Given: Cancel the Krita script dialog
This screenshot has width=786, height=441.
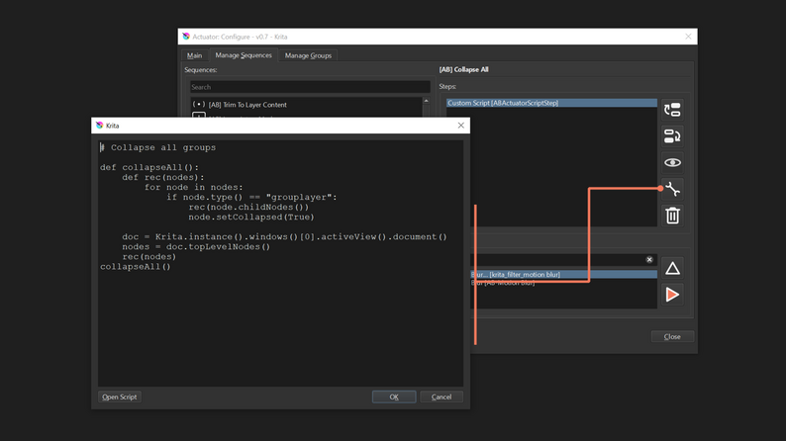Looking at the screenshot, I should (x=442, y=397).
